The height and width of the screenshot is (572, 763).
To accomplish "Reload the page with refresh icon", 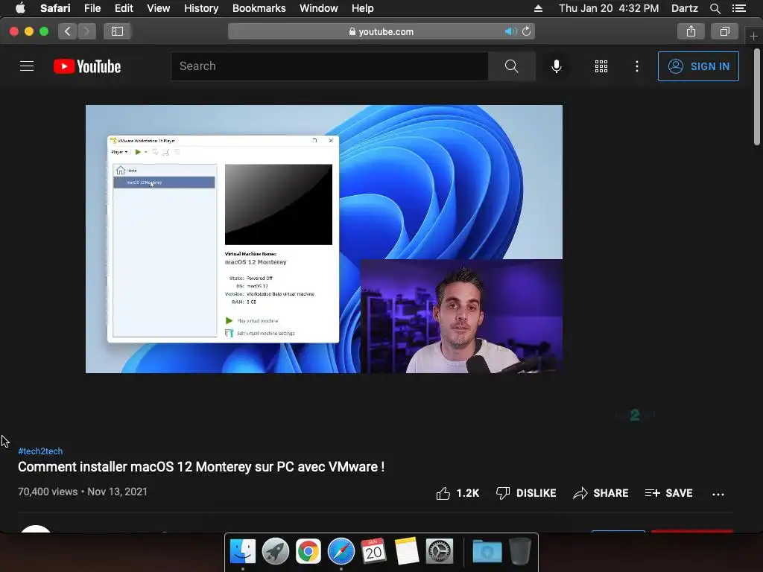I will pyautogui.click(x=527, y=31).
